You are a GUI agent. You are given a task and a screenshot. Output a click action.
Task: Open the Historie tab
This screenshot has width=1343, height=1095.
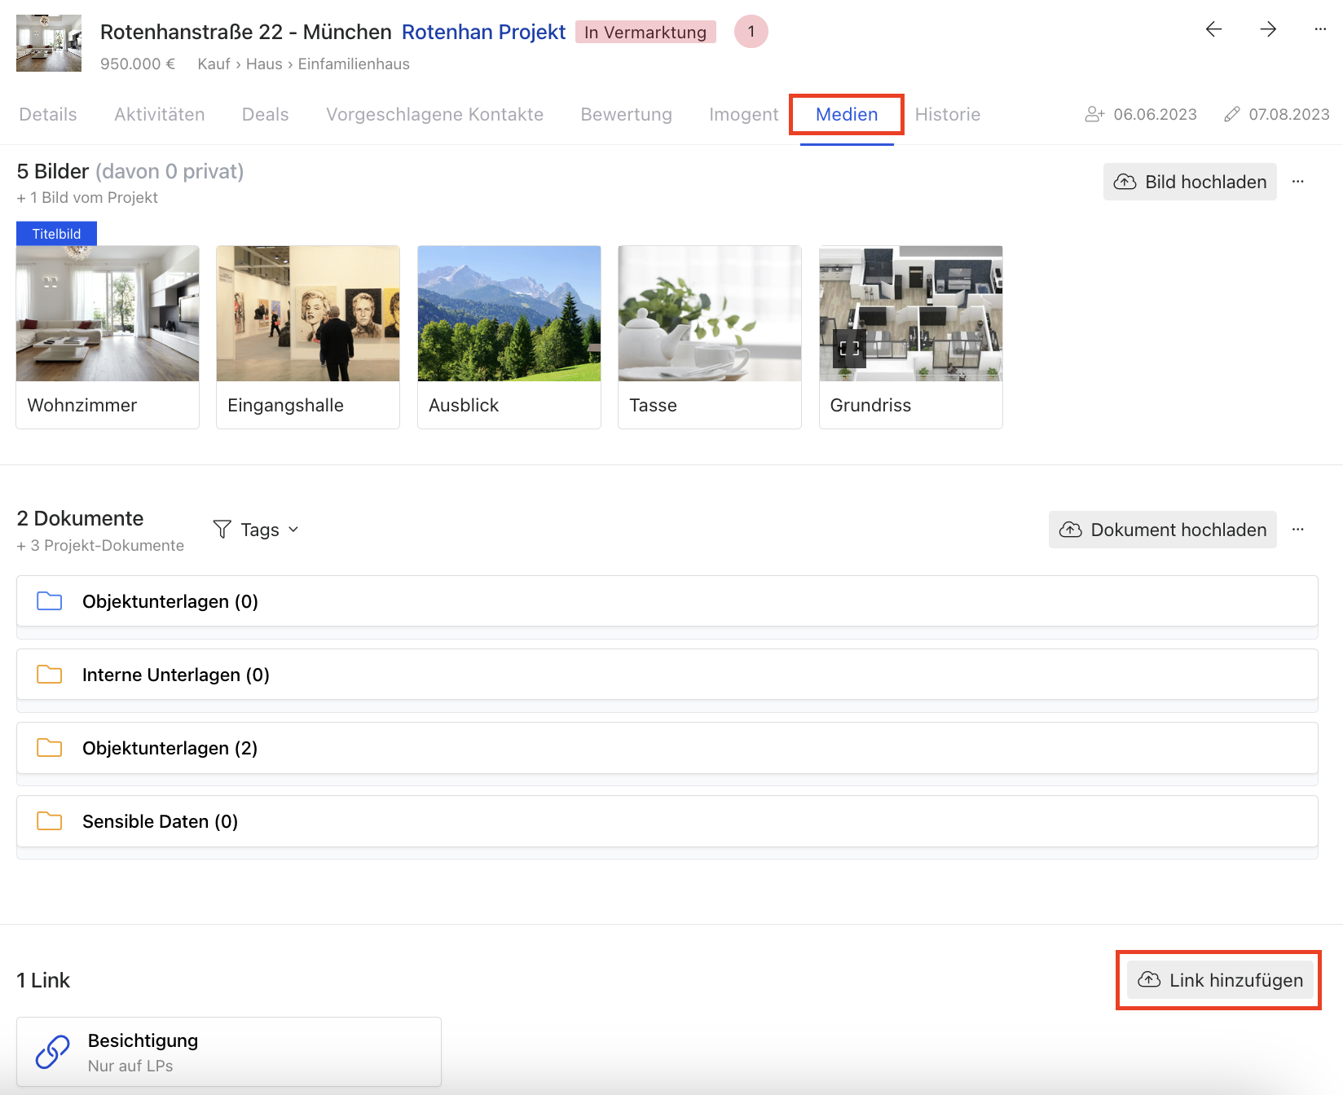(x=948, y=115)
